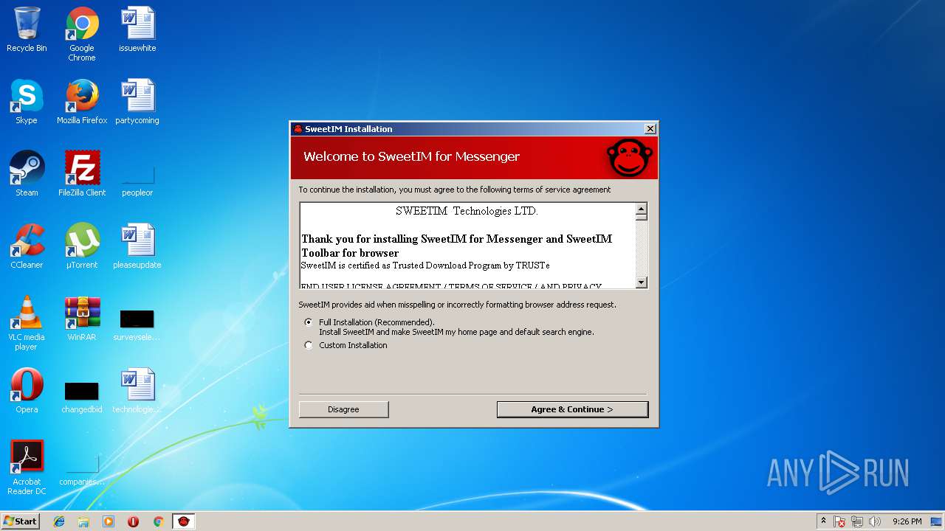Open Windows Explorer folder in taskbar

83,521
